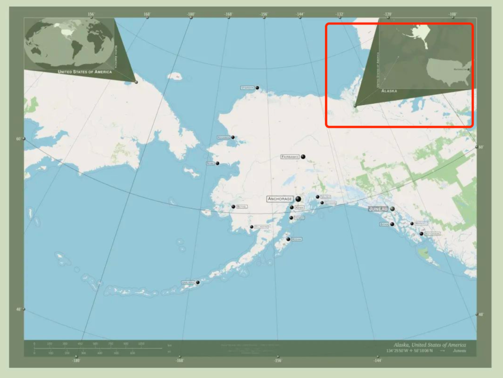Image resolution: width=503 pixels, height=378 pixels.
Task: Select the Kodiak island marker dot
Action: pyautogui.click(x=288, y=239)
